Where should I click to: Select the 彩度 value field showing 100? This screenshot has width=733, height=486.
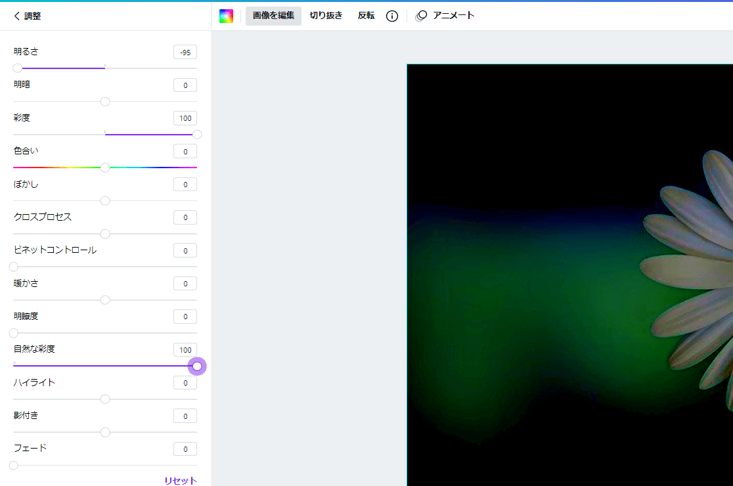(185, 118)
